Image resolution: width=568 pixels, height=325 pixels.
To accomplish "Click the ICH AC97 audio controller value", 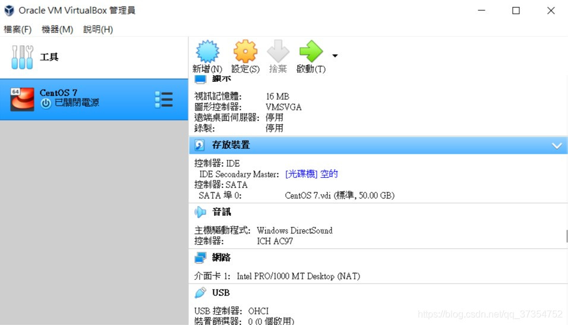I will coord(275,241).
